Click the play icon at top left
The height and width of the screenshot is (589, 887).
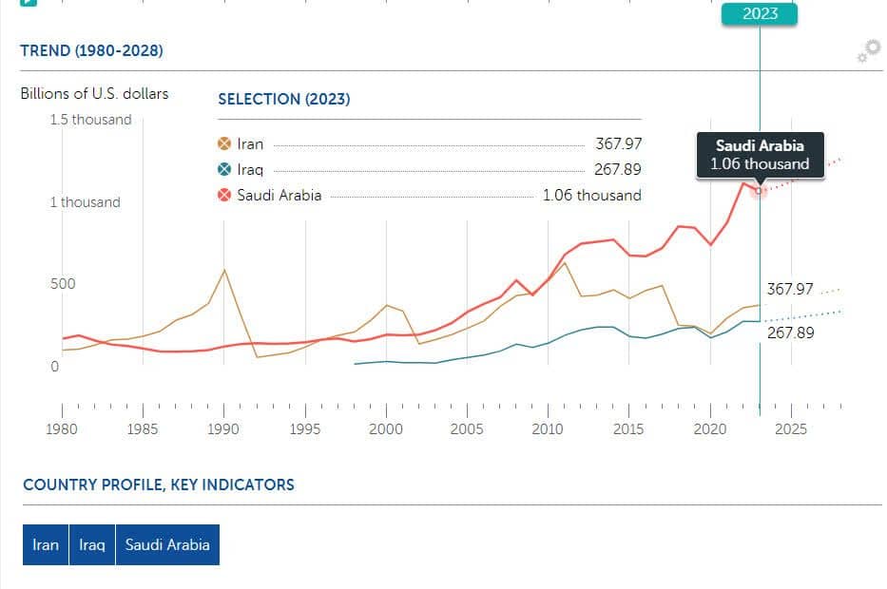pyautogui.click(x=29, y=2)
